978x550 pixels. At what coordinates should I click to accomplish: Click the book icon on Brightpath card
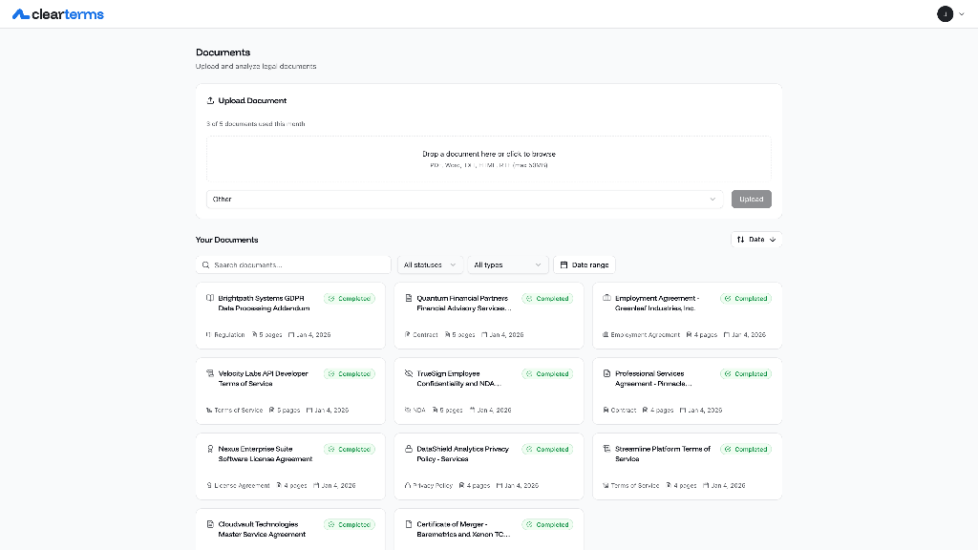tap(210, 298)
